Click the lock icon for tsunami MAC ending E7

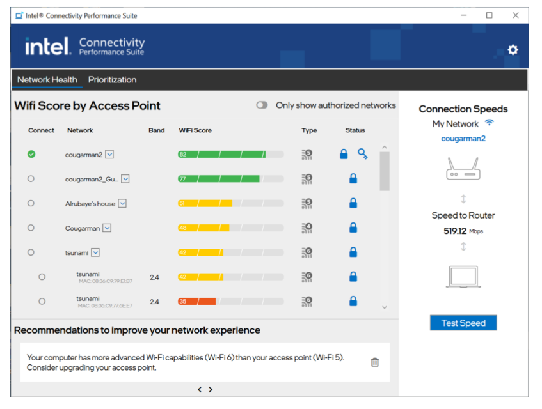click(x=353, y=301)
